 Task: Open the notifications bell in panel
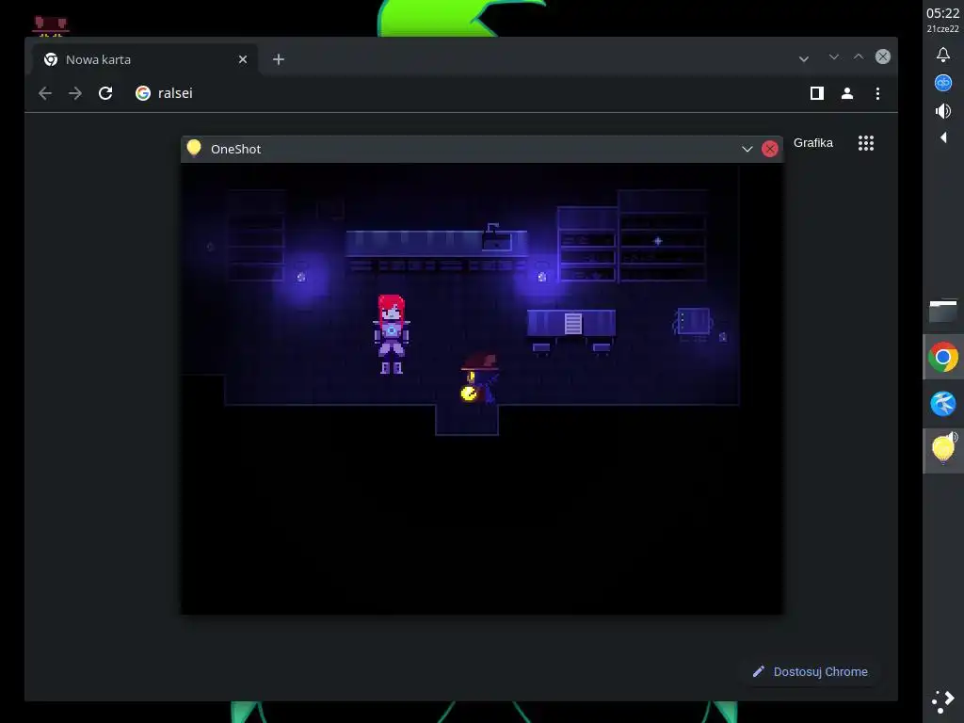click(x=943, y=55)
